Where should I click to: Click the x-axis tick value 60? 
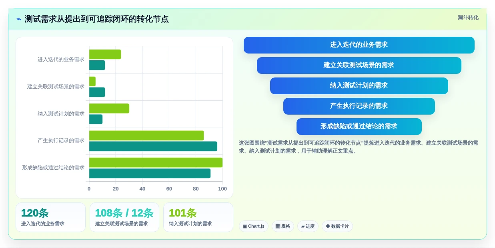click(x=169, y=189)
